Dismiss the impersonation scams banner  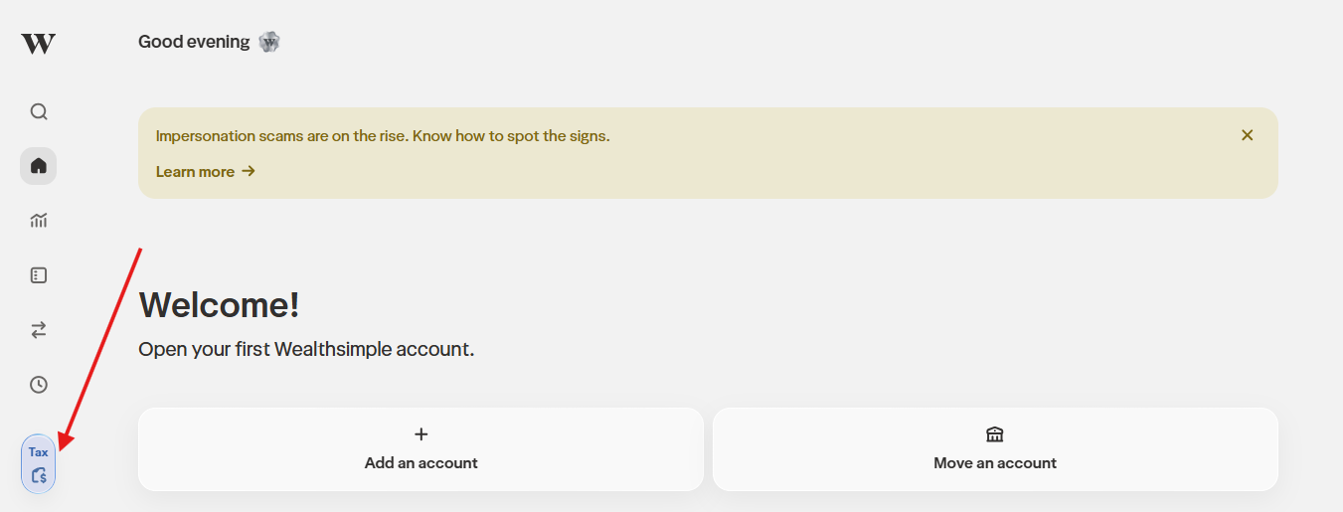(1247, 135)
